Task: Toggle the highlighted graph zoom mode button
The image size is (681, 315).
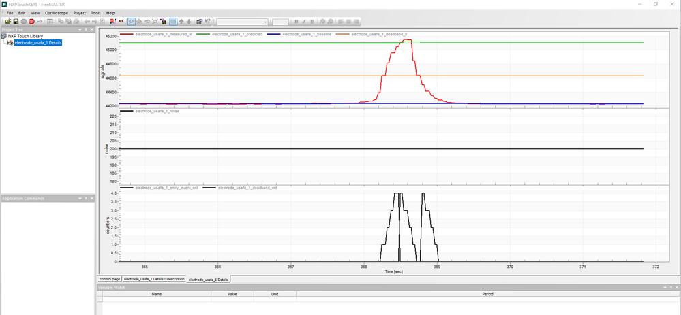Action: 132,22
